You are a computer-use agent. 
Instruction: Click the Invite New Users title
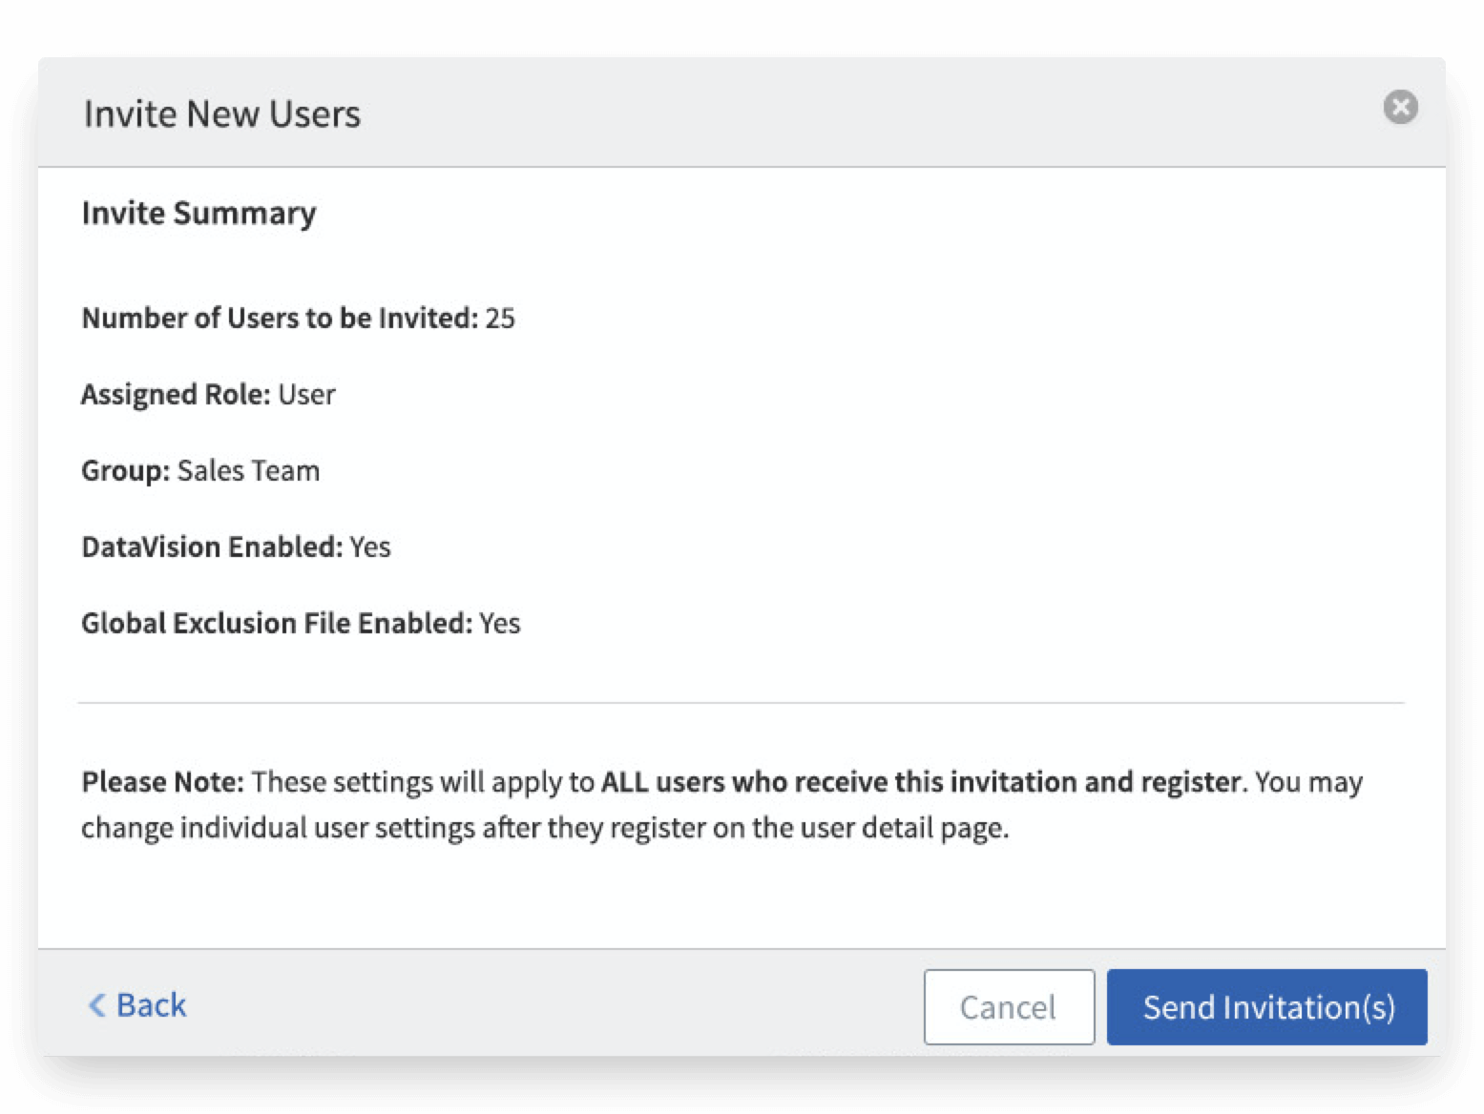[221, 113]
